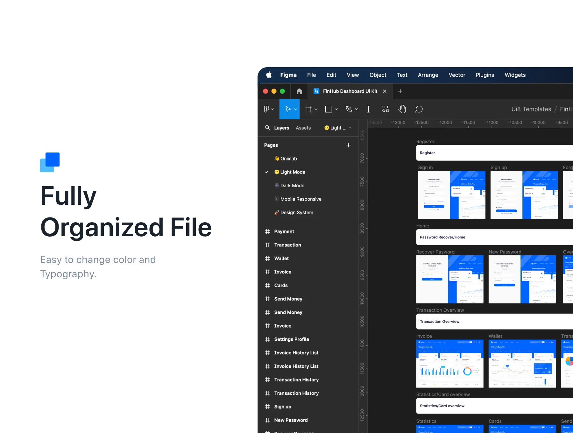Open the View menu
The width and height of the screenshot is (573, 433).
353,75
